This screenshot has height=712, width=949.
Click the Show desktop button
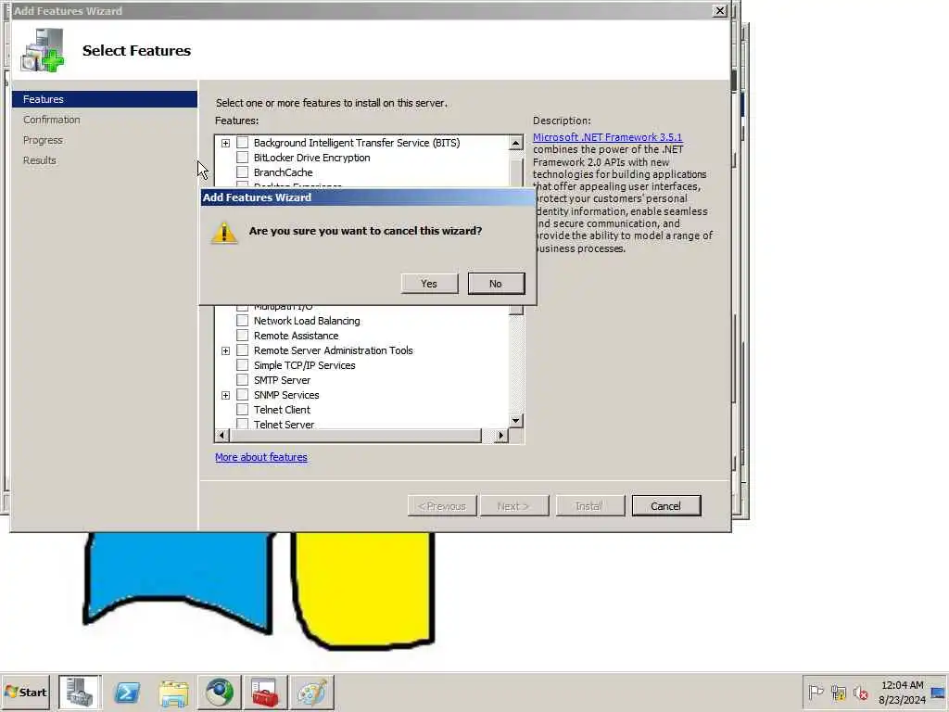tap(940, 692)
